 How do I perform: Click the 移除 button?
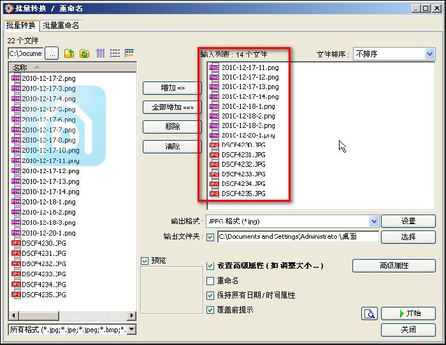[x=173, y=127]
